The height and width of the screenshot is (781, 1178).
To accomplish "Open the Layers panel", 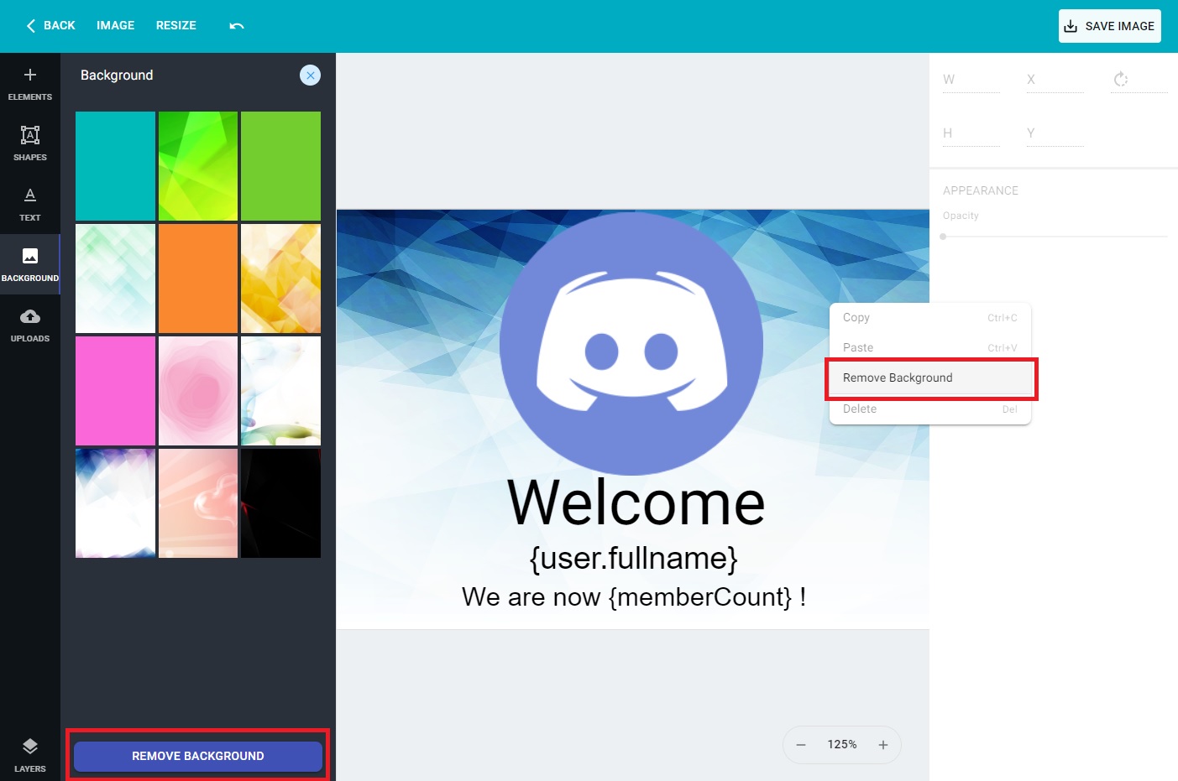I will [x=30, y=755].
